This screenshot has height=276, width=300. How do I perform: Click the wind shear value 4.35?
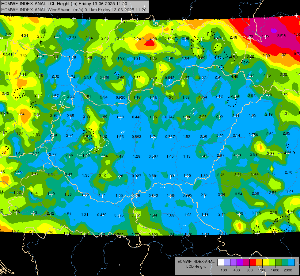(288, 153)
